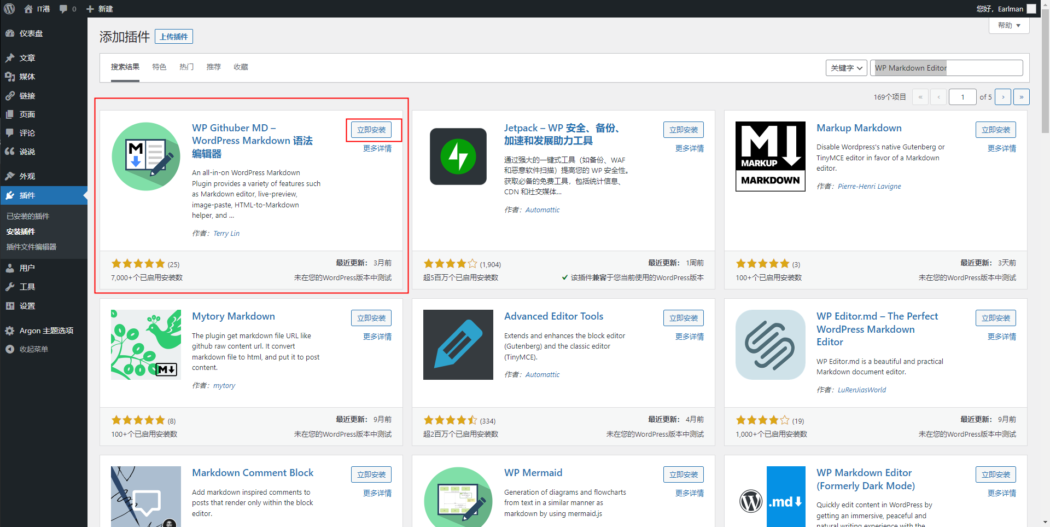
Task: Click the Argon 主题选项 gear icon
Action: click(x=10, y=331)
